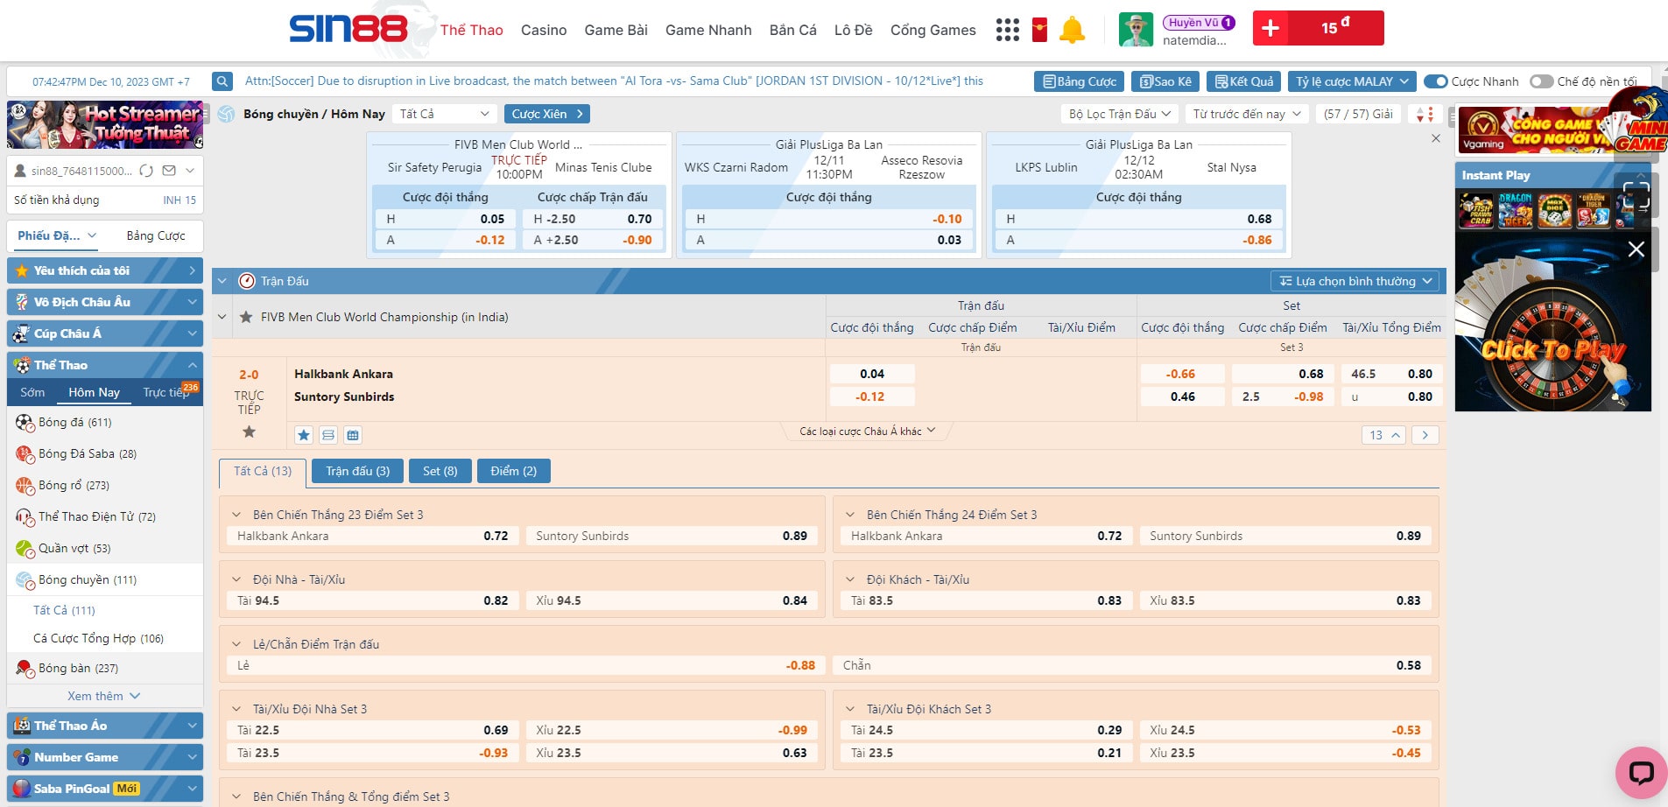1668x807 pixels.
Task: Expand the Thể Thao Ảo section
Action: coord(105,726)
